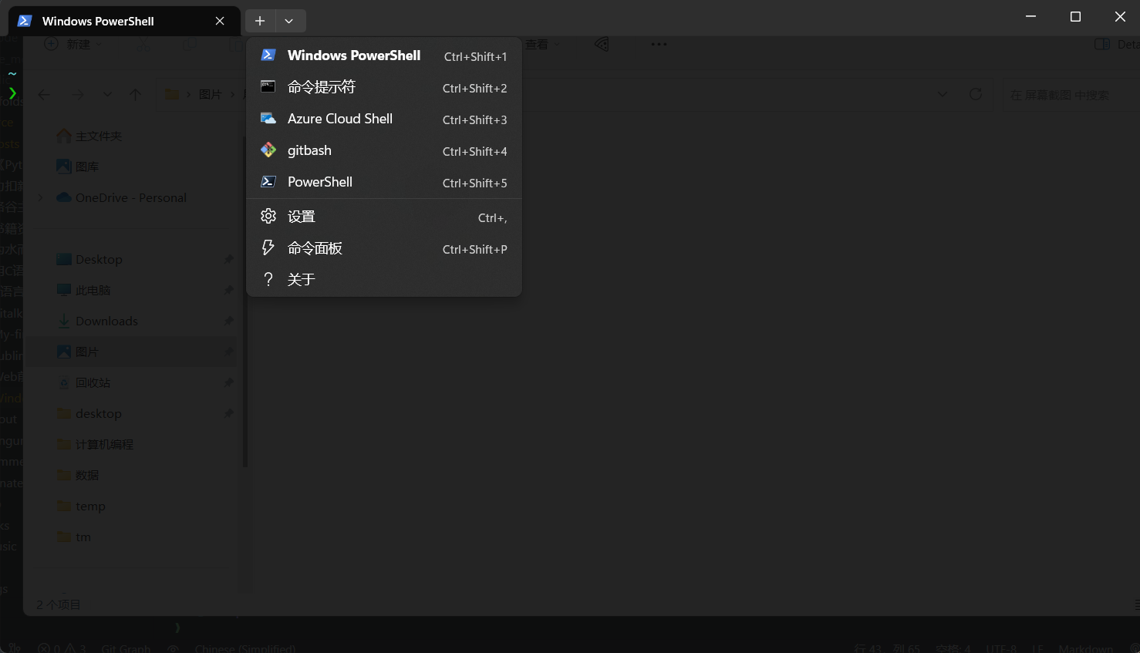Change language via Chinese (Simplified) in status bar
The height and width of the screenshot is (653, 1140).
point(245,648)
